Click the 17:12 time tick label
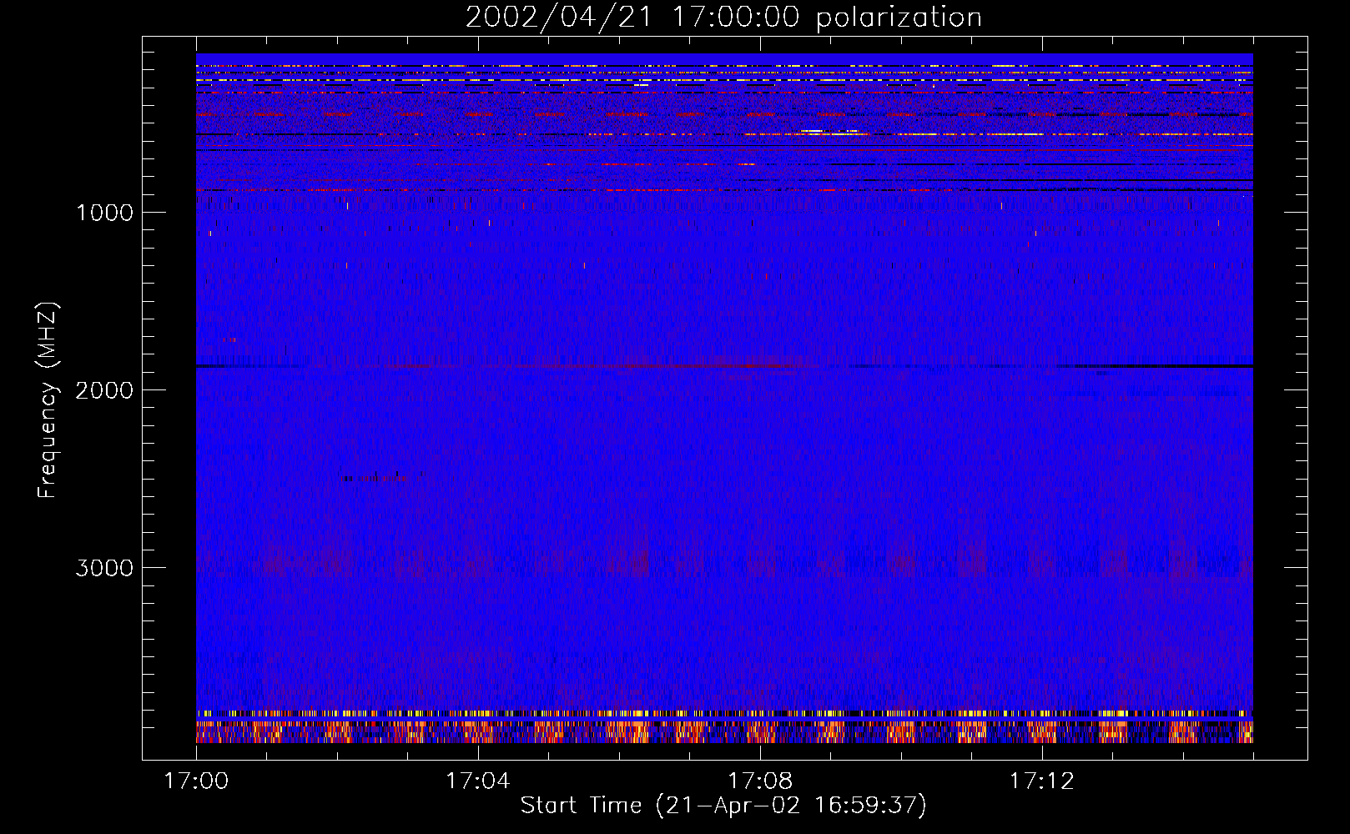 tap(1042, 781)
